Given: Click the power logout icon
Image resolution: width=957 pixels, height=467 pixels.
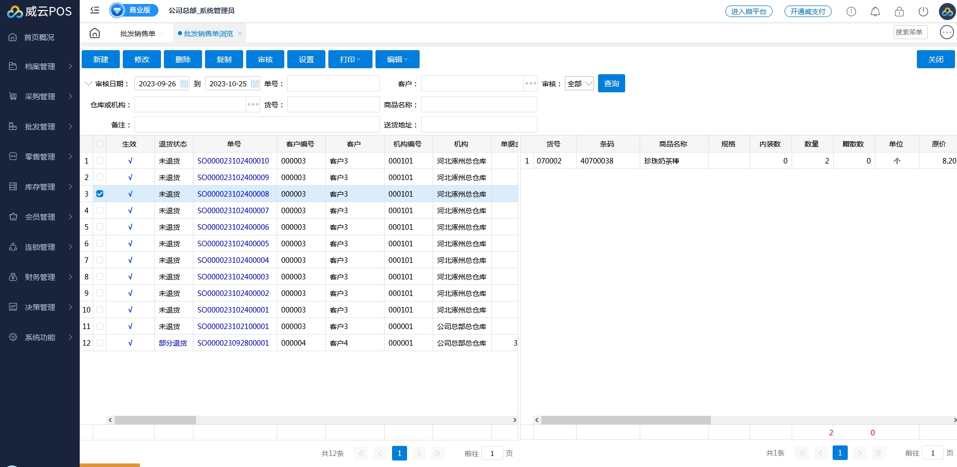Looking at the screenshot, I should click(x=923, y=12).
